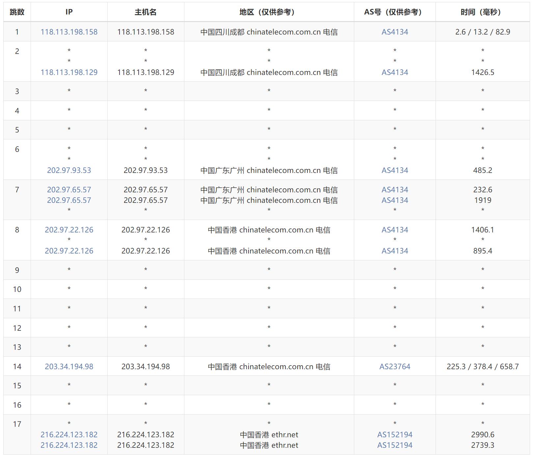Image resolution: width=534 pixels, height=456 pixels.
Task: Click the 时间（毫秒） column header
Action: pyautogui.click(x=483, y=12)
